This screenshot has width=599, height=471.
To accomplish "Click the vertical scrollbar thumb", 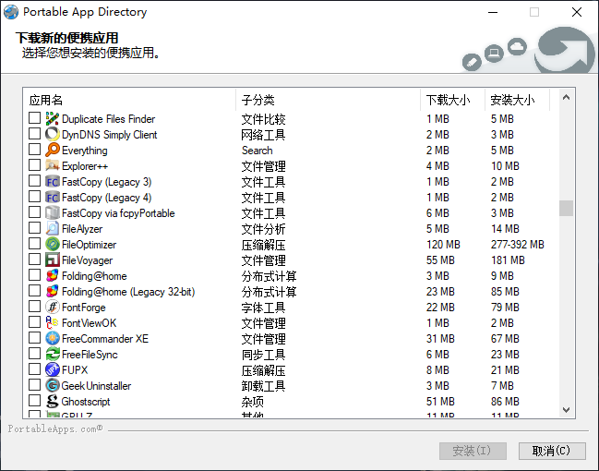I will coord(566,209).
